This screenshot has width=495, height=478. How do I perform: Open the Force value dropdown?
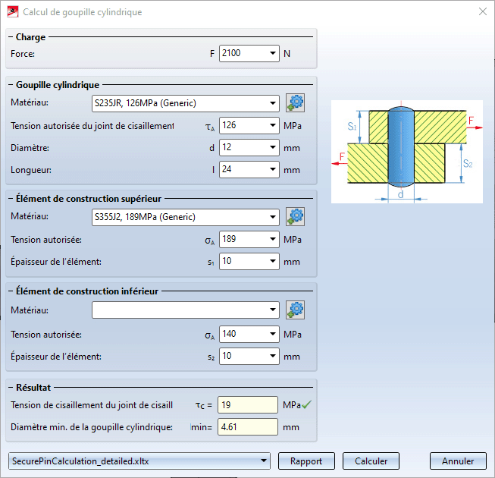273,54
